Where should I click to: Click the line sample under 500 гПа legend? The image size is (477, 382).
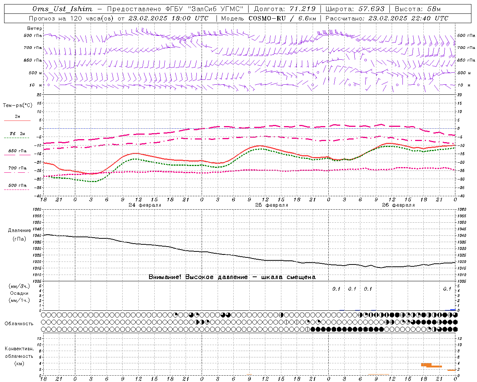coord(17,190)
